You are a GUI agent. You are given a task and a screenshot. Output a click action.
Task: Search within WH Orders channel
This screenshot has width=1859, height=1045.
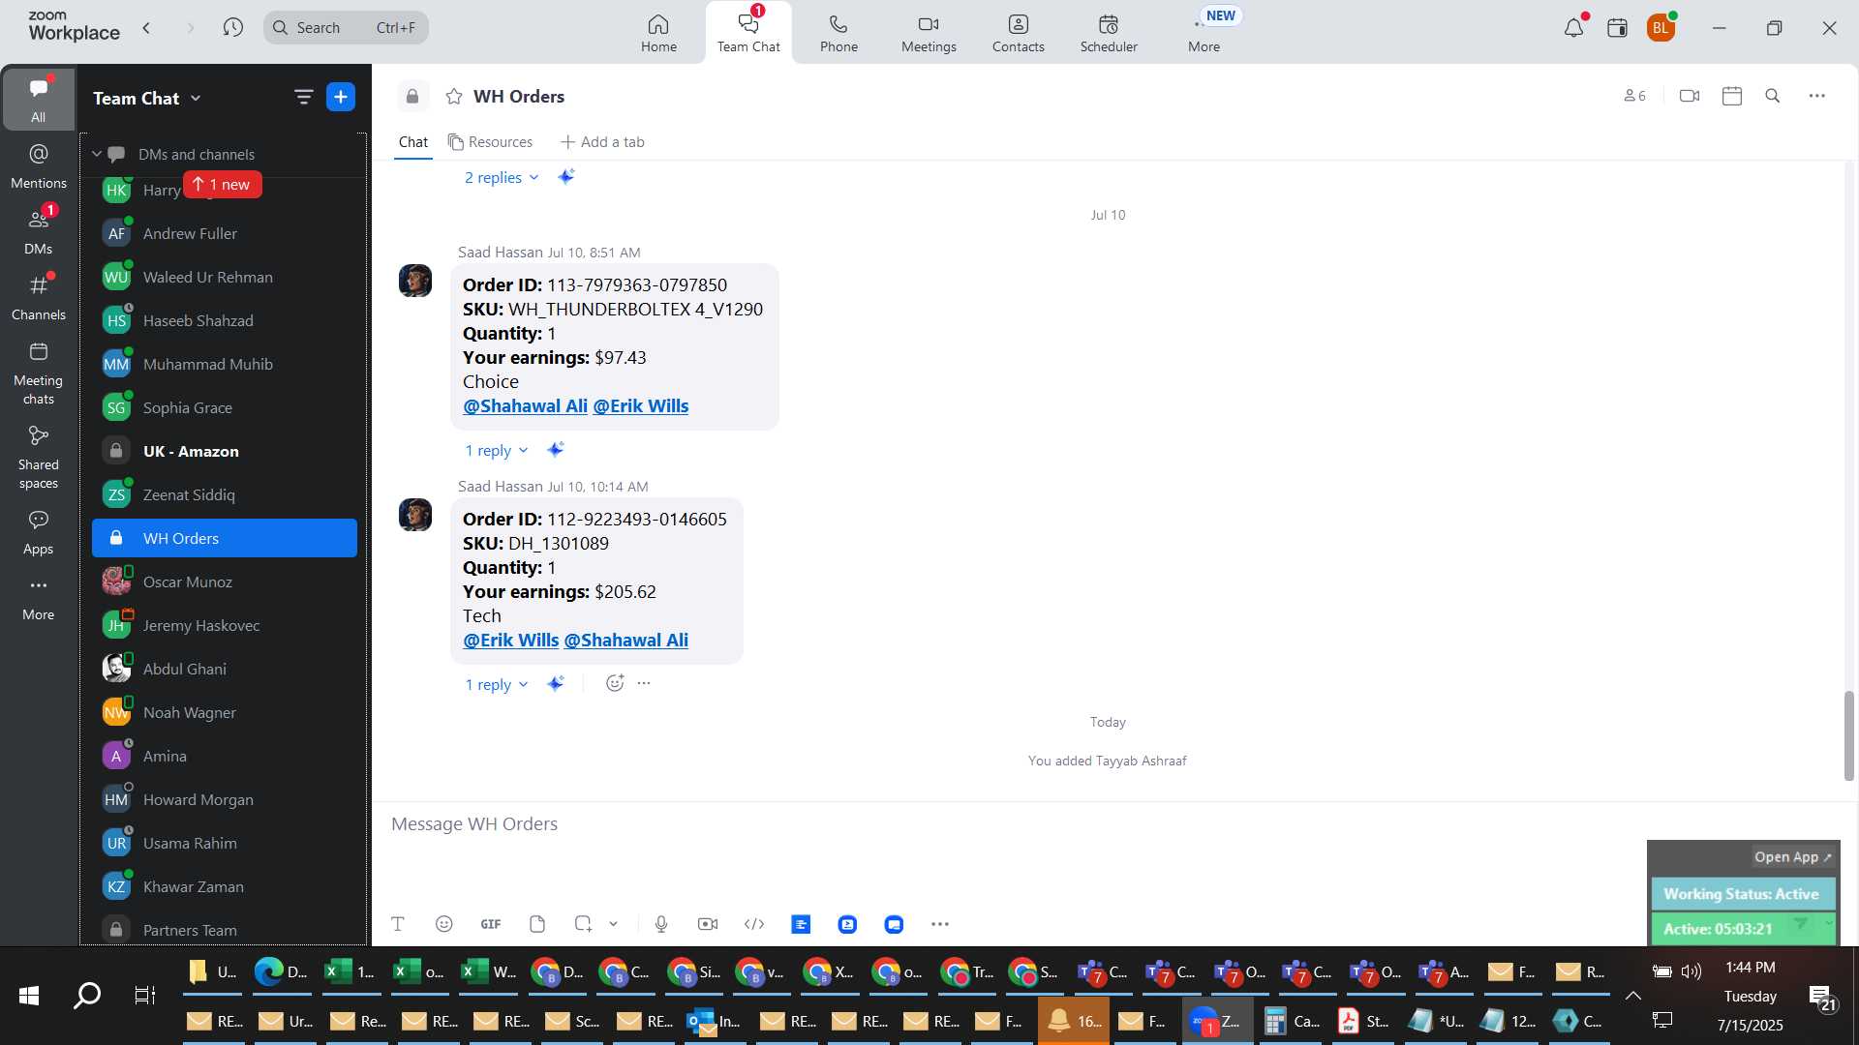(x=1773, y=96)
